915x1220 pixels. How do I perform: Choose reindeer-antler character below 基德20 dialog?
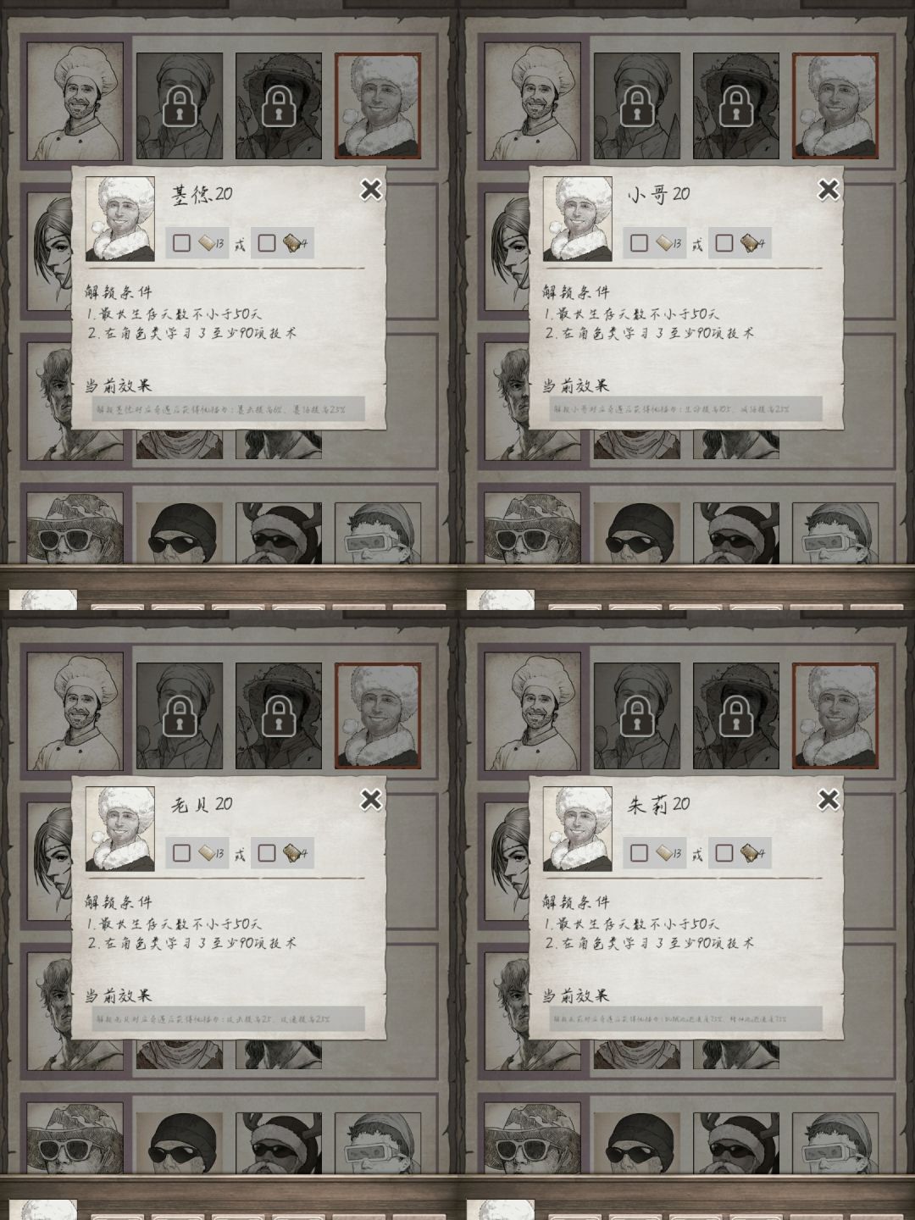tap(279, 534)
